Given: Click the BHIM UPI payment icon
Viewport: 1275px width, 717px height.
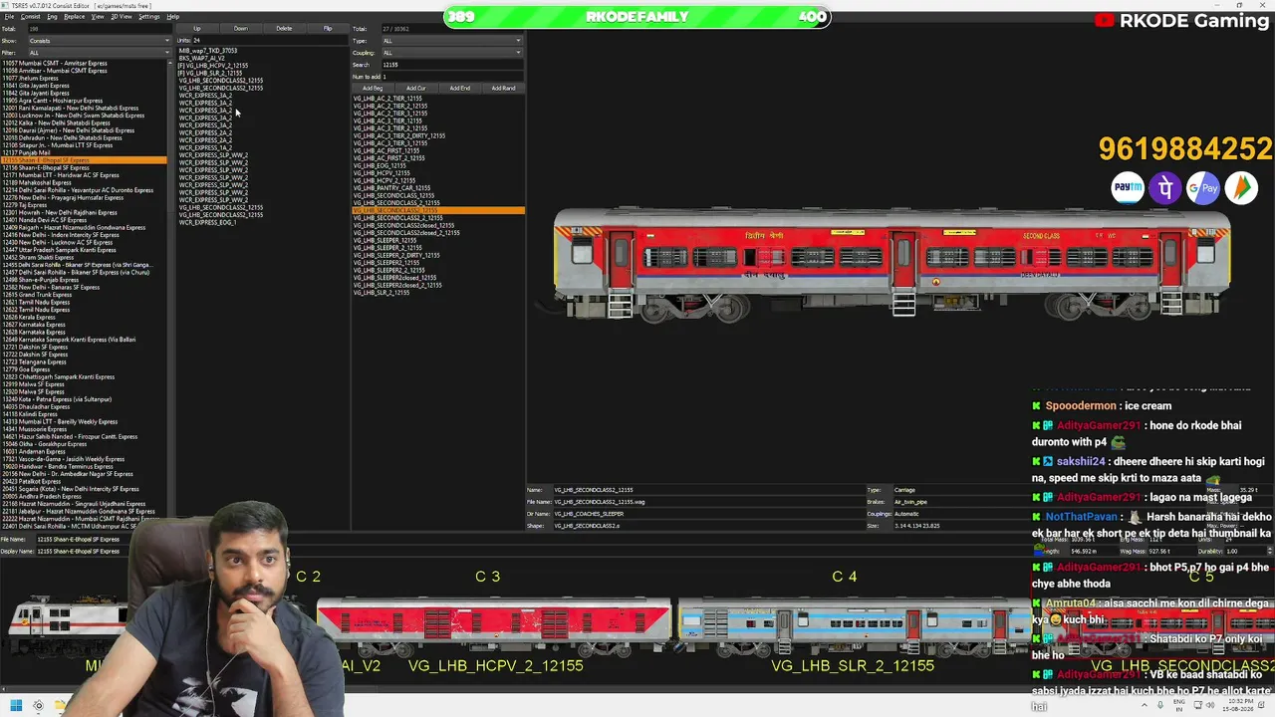Looking at the screenshot, I should tap(1241, 187).
